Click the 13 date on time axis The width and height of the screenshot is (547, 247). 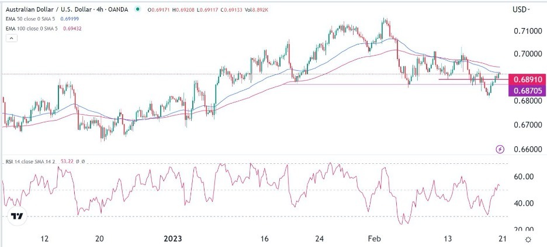(448, 239)
